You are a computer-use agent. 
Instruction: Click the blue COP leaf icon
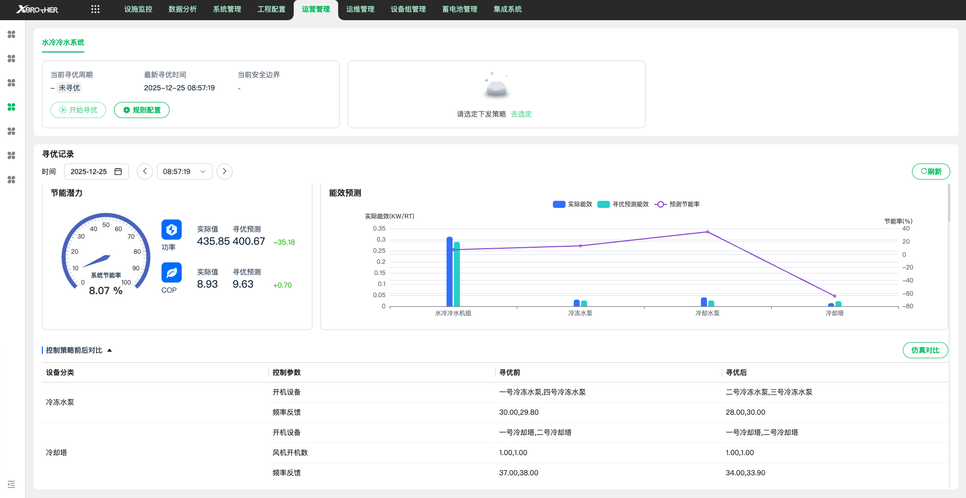click(172, 272)
